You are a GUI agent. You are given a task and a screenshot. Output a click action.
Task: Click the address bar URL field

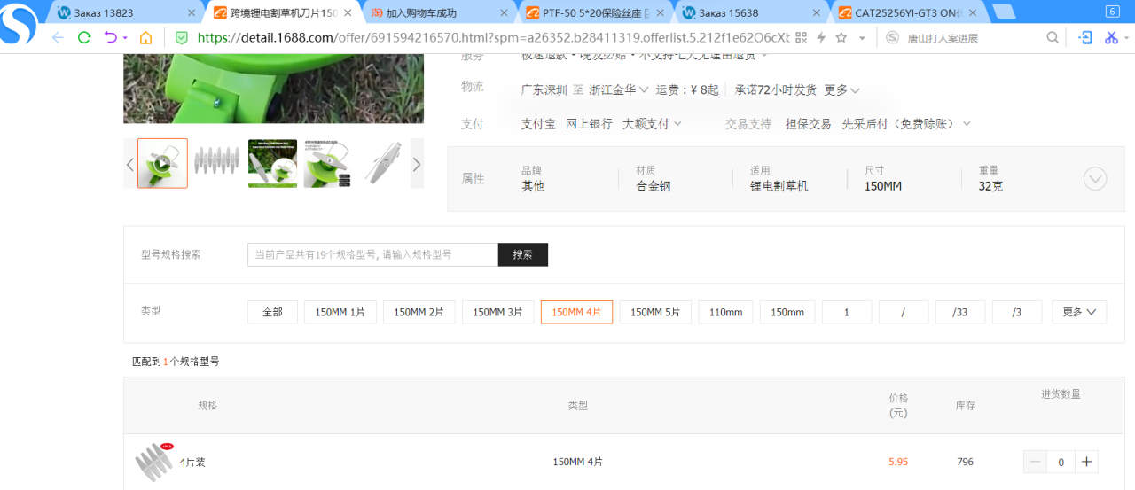492,37
